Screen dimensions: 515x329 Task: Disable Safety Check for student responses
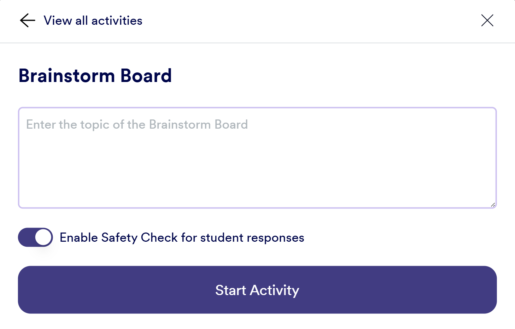point(35,237)
